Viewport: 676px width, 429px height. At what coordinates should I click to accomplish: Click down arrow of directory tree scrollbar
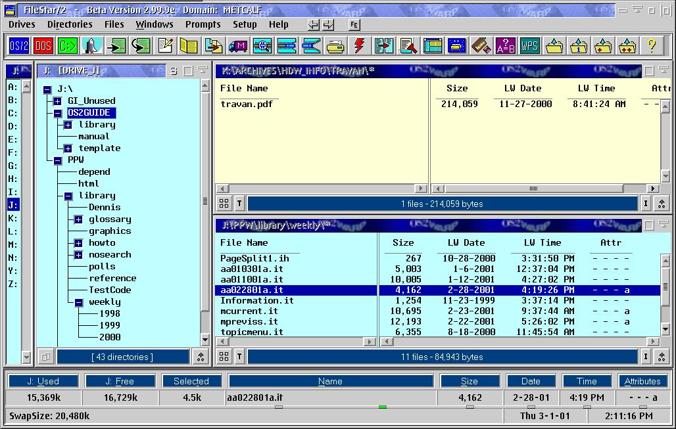point(205,340)
